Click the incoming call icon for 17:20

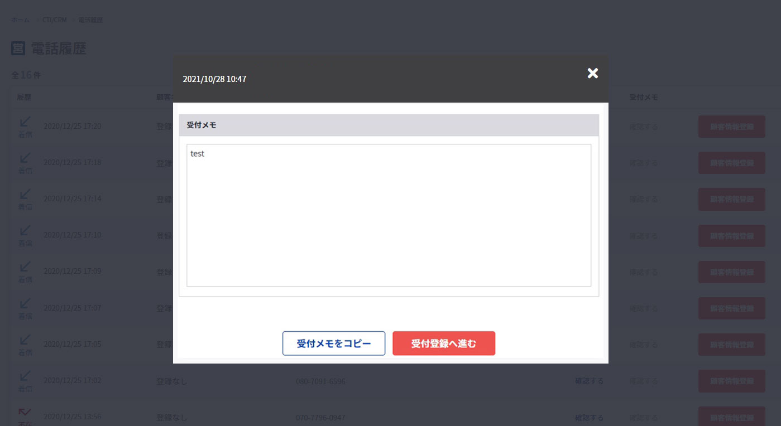point(25,122)
